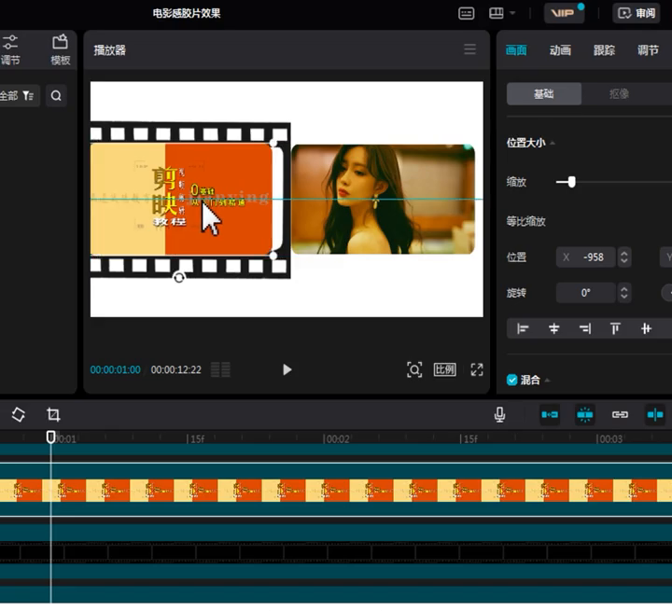The image size is (672, 611).
Task: Open the 调节 adjustment panel icon
Action: tap(10, 49)
